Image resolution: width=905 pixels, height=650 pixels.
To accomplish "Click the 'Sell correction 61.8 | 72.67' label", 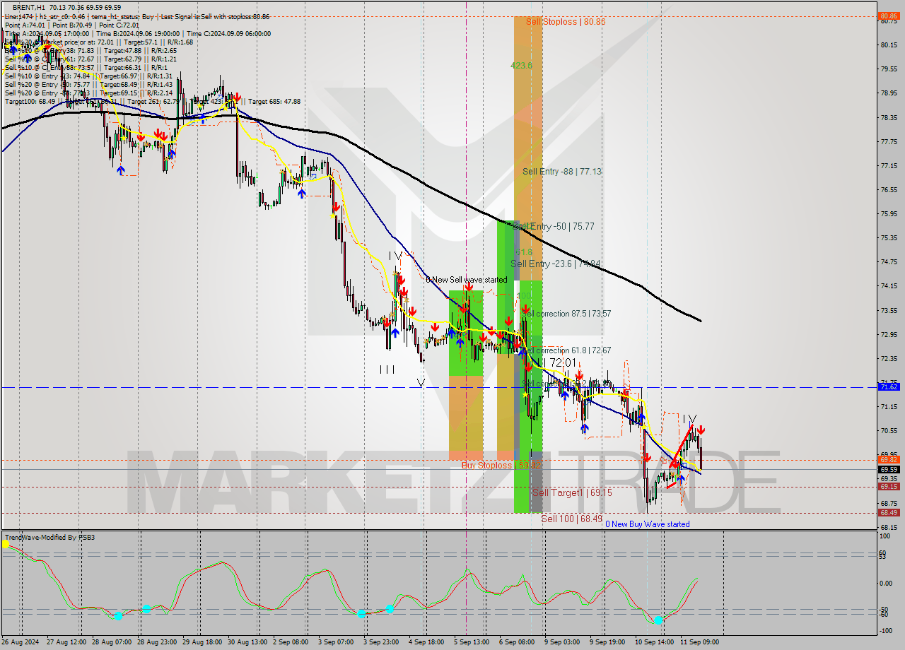I will click(566, 350).
